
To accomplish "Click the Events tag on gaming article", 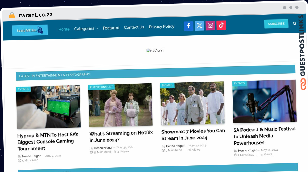I will [23, 89].
